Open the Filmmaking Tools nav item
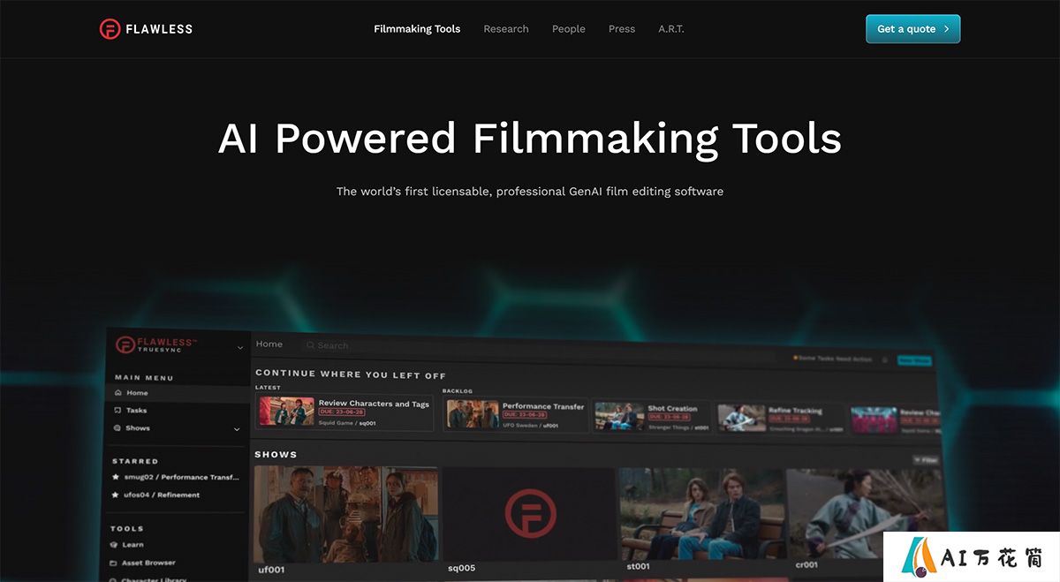This screenshot has width=1060, height=582. (x=417, y=29)
